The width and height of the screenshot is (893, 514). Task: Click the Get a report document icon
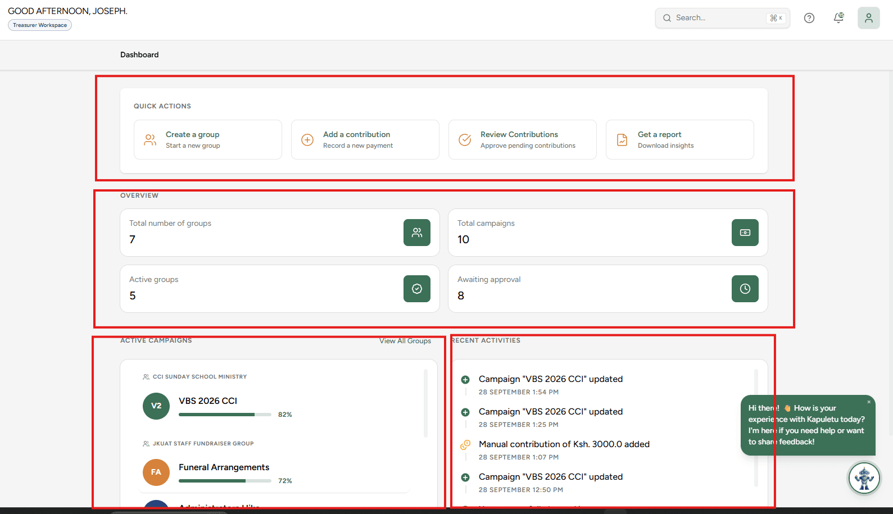(x=622, y=140)
